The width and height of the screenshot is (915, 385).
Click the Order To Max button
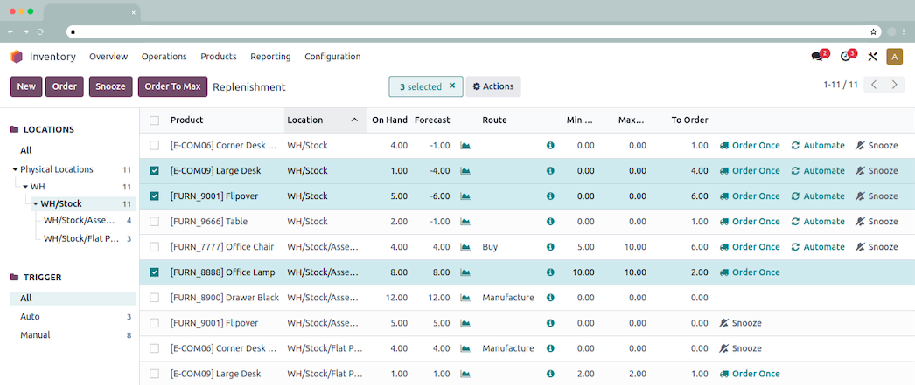coord(172,86)
